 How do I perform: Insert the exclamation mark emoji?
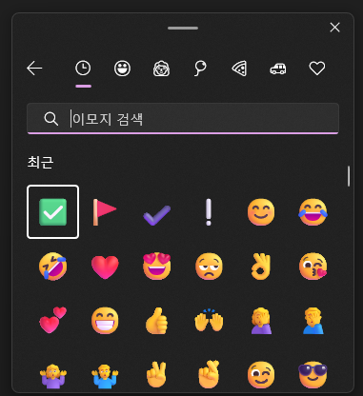pos(209,212)
